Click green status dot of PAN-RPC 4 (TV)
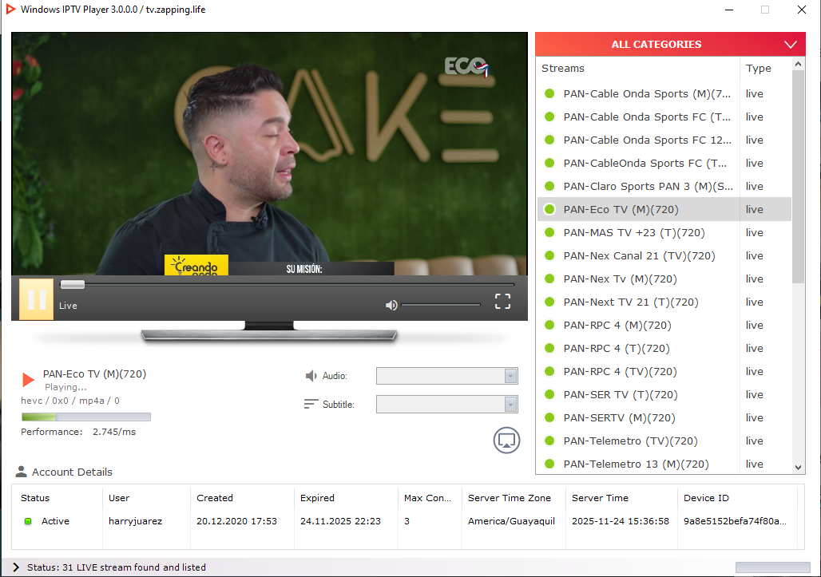 [549, 371]
